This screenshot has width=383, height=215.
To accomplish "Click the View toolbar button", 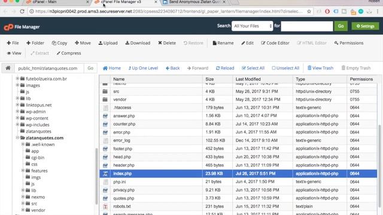I will (x=14, y=53).
